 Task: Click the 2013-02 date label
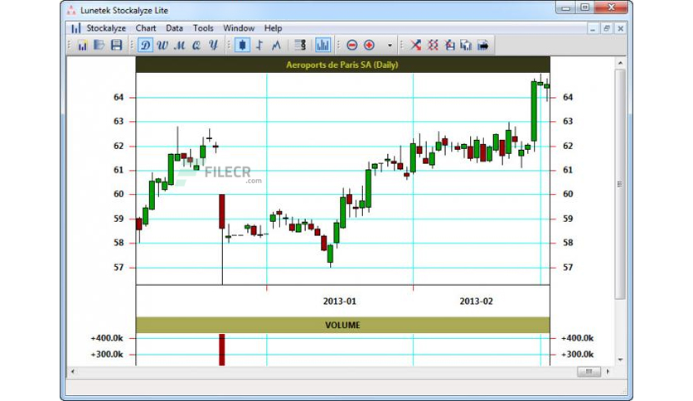click(476, 302)
